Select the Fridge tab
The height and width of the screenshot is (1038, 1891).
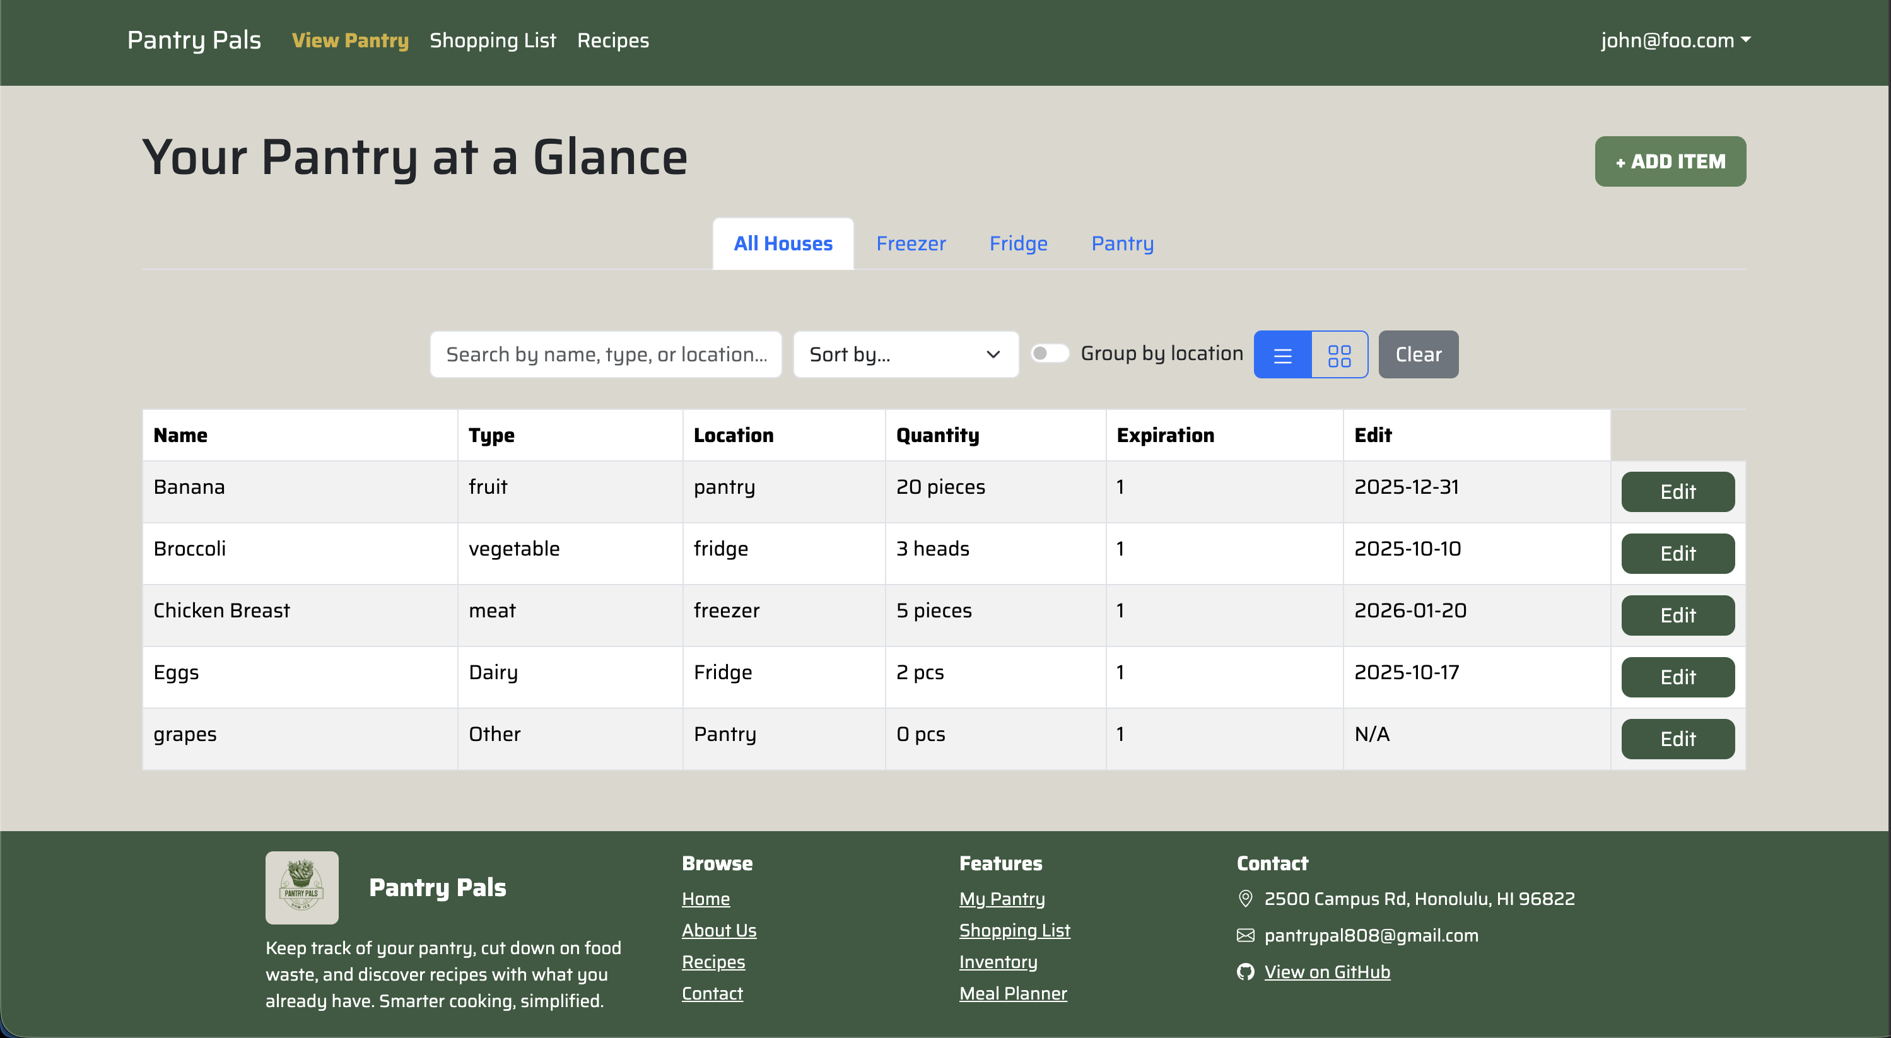click(1018, 243)
